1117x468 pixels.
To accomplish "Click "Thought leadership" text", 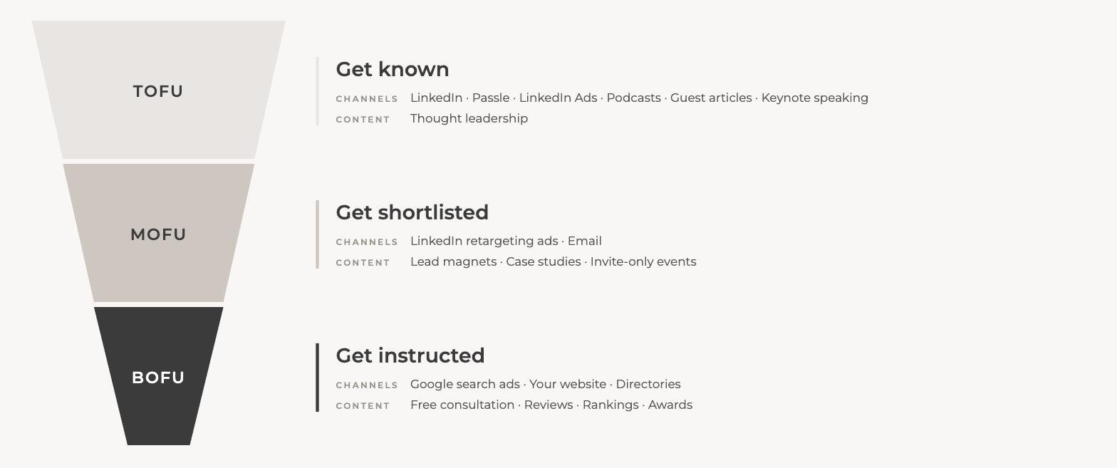I will tap(469, 118).
